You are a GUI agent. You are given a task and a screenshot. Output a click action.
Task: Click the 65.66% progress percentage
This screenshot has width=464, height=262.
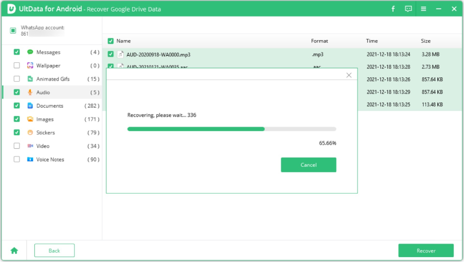[327, 143]
